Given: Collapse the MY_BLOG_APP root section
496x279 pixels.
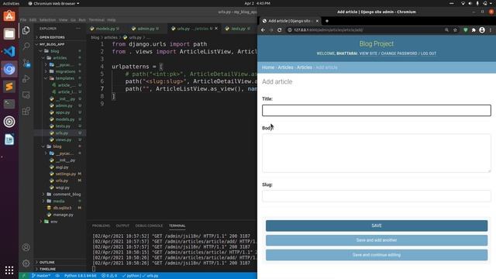Looking at the screenshot, I should (x=52, y=44).
